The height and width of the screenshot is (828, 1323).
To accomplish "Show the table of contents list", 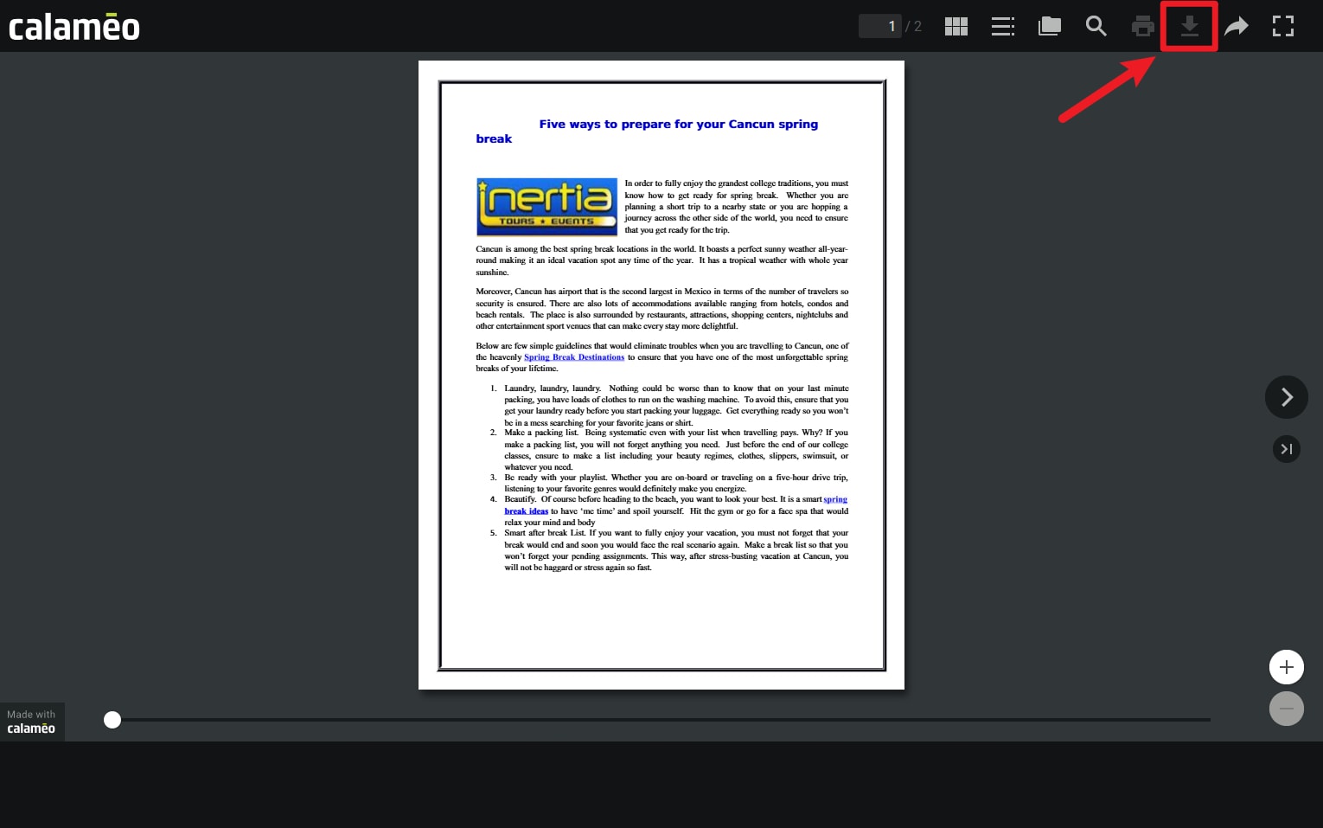I will point(1002,27).
